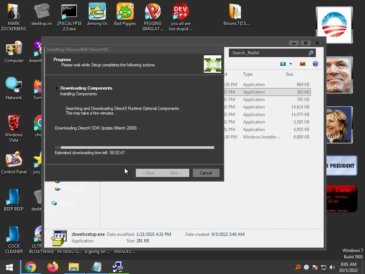
Task: Open the Control Panel desktop icon
Action: click(x=14, y=163)
